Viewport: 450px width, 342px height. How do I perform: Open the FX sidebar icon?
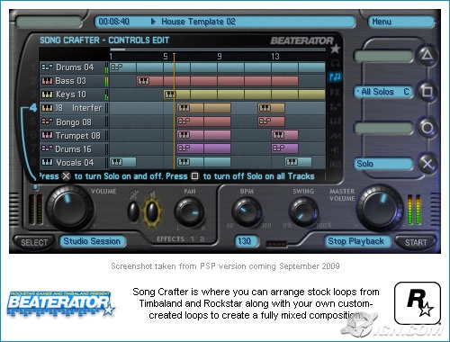pyautogui.click(x=335, y=92)
